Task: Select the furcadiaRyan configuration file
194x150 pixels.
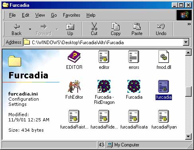Action: [x=164, y=116]
